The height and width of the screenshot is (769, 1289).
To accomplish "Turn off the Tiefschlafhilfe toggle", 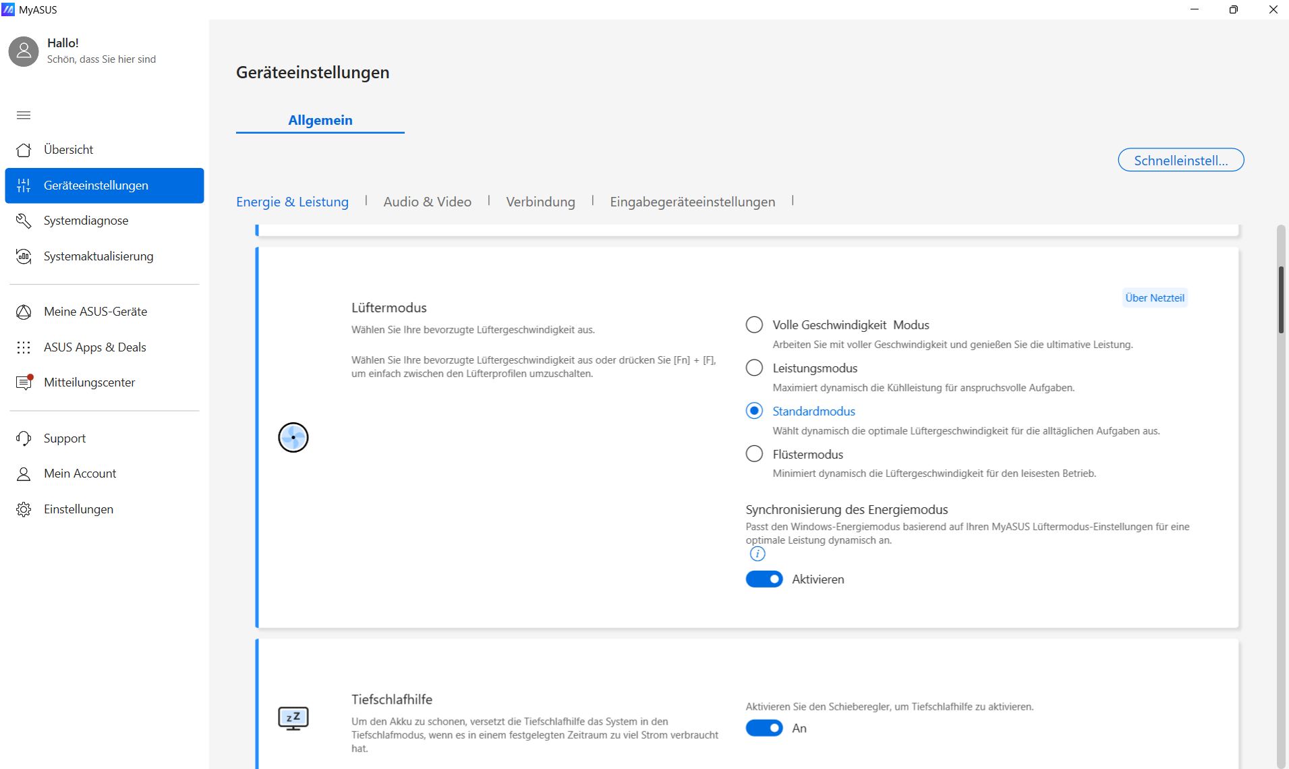I will (x=764, y=729).
